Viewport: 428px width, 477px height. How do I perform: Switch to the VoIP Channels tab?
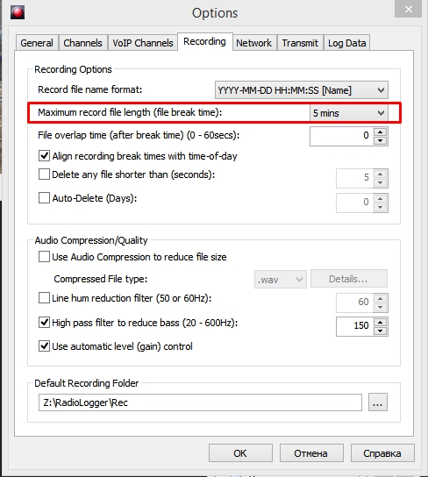(x=143, y=43)
